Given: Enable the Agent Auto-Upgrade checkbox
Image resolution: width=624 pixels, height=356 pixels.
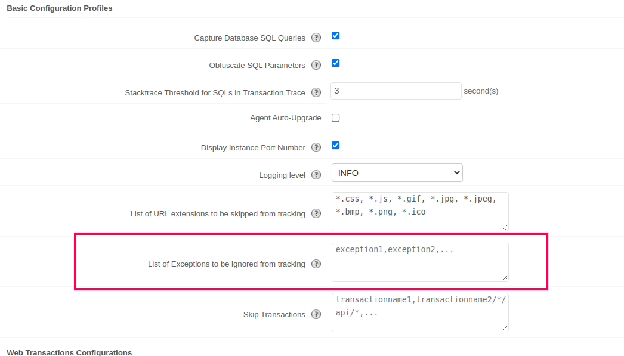Looking at the screenshot, I should point(335,118).
